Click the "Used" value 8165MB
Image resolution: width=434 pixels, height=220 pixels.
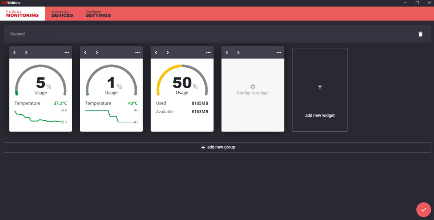(x=200, y=103)
